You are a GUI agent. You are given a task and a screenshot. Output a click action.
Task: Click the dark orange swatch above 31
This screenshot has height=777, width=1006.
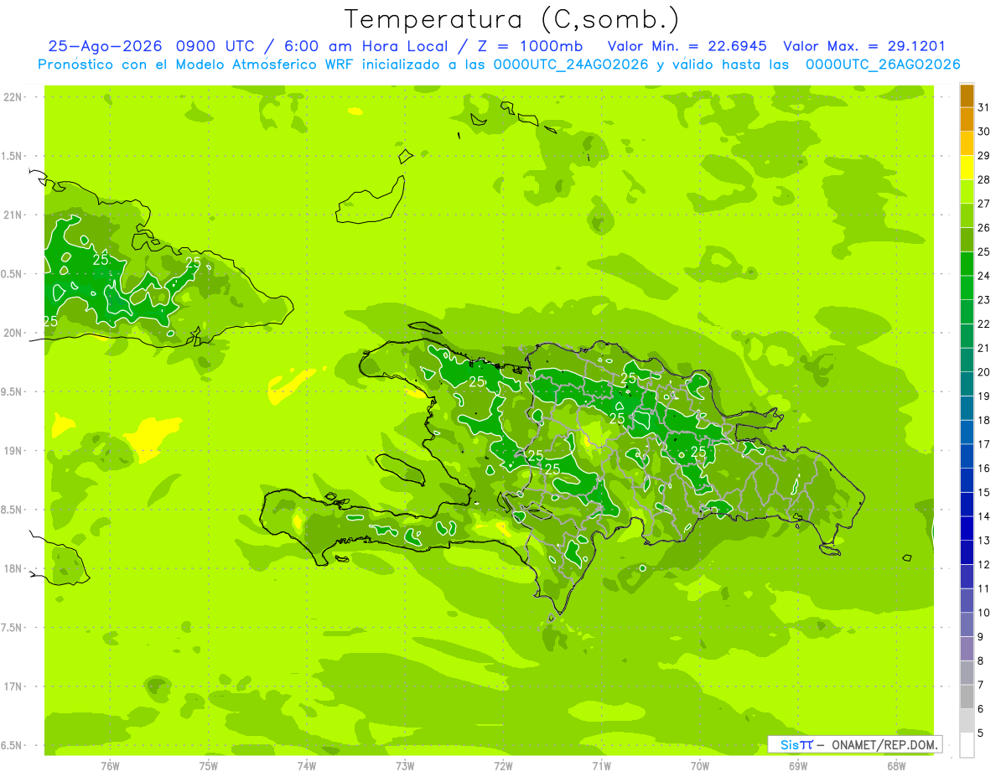pos(967,96)
